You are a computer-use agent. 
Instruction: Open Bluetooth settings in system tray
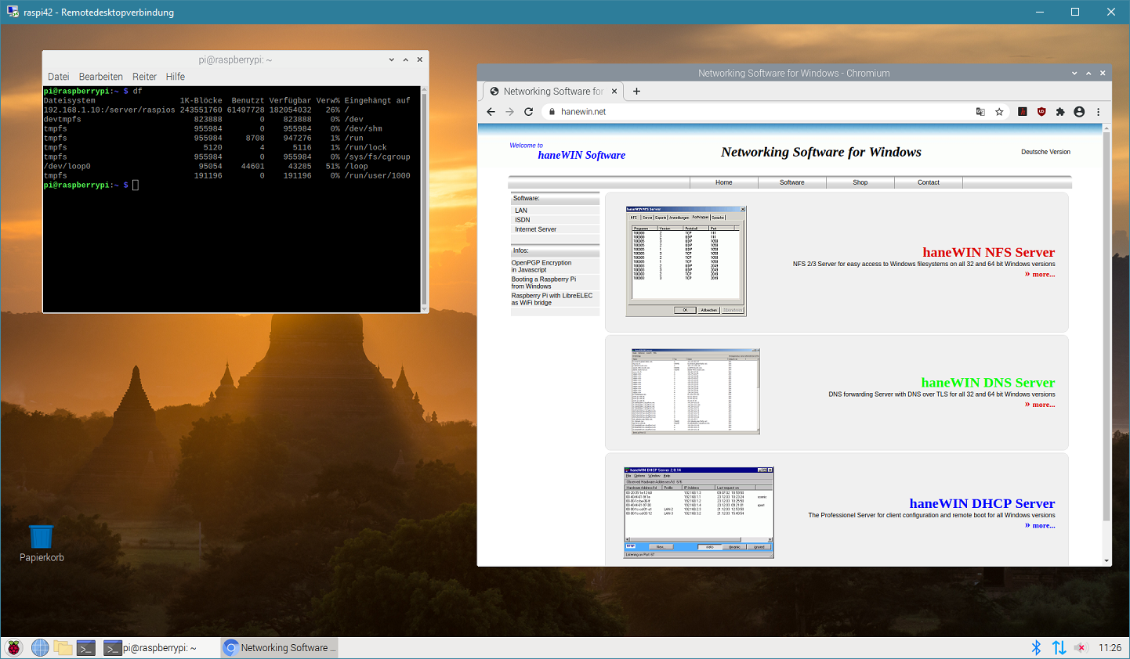(x=1036, y=647)
